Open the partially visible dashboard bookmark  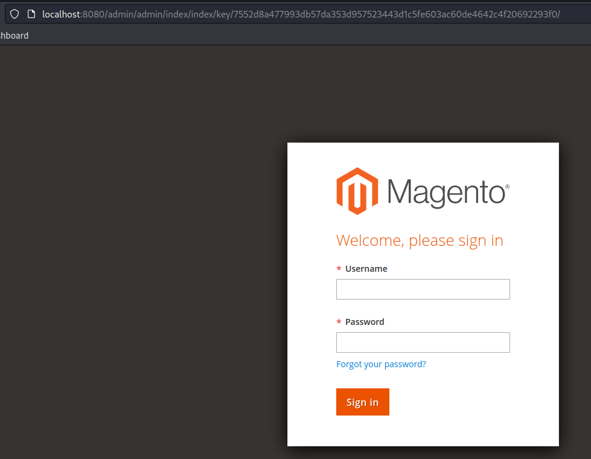tap(14, 36)
